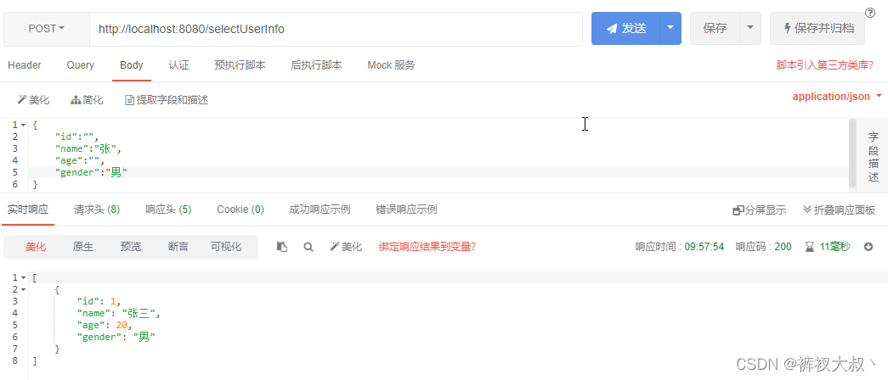Switch to the 响应头 (5) tab
888x380 pixels.
click(168, 210)
